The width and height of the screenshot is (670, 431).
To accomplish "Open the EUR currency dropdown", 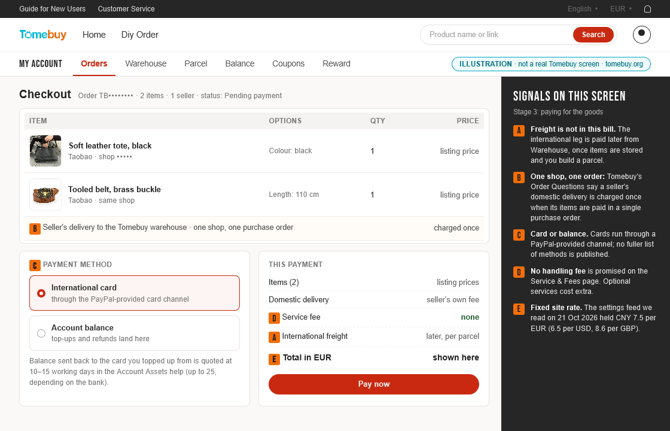I will coord(621,9).
